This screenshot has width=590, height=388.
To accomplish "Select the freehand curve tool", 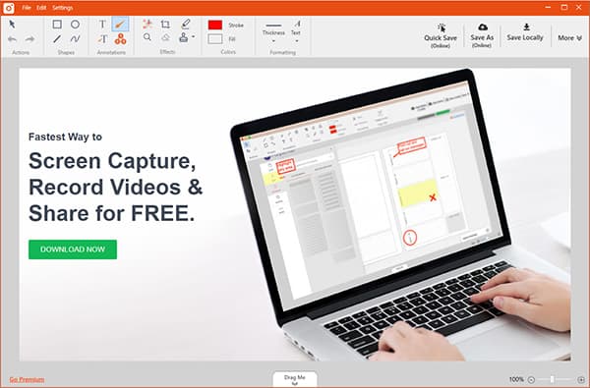I will (x=76, y=38).
